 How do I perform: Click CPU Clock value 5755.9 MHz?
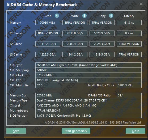(88, 75)
